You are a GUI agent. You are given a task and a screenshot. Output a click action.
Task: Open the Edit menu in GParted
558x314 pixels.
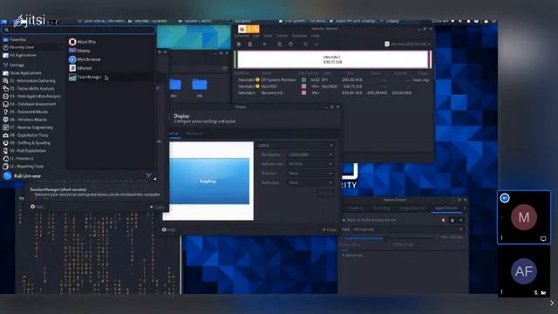tap(255, 36)
